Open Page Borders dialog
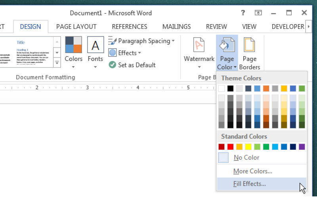The width and height of the screenshot is (317, 198). (x=250, y=53)
